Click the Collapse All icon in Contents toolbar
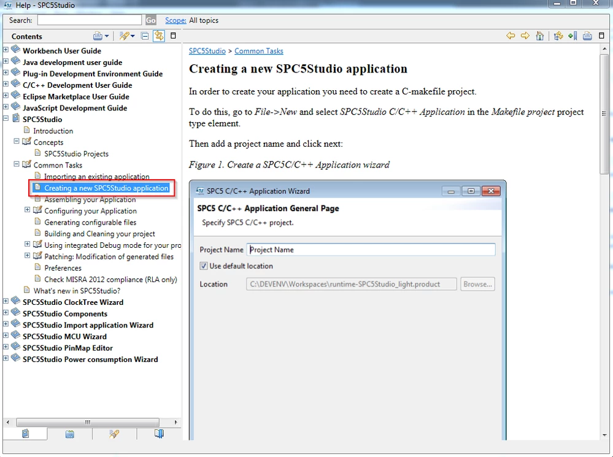 (145, 36)
